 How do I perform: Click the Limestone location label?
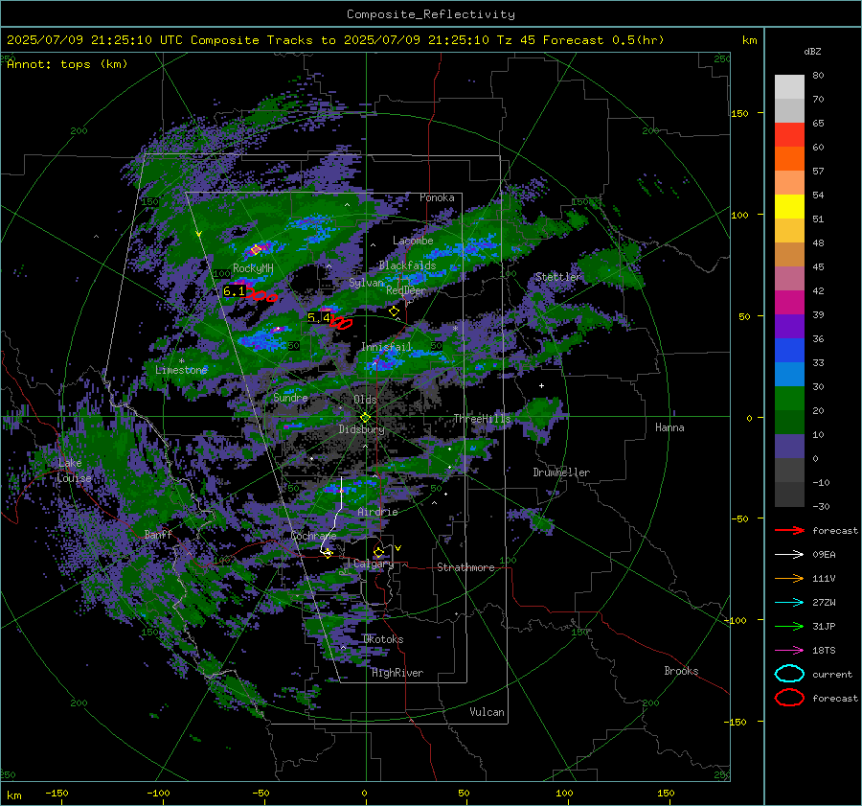[181, 370]
